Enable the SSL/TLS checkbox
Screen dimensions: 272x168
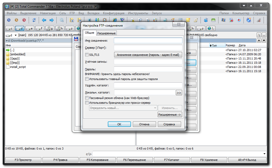point(87,55)
